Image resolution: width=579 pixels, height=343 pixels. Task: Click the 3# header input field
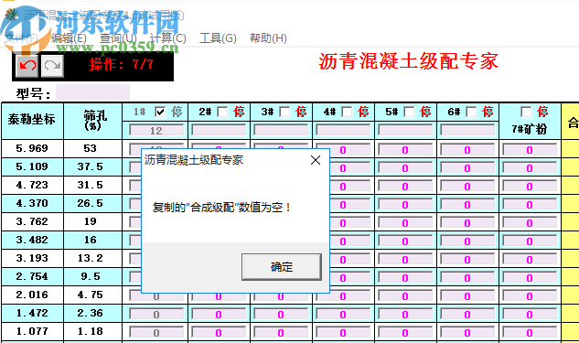tap(281, 131)
